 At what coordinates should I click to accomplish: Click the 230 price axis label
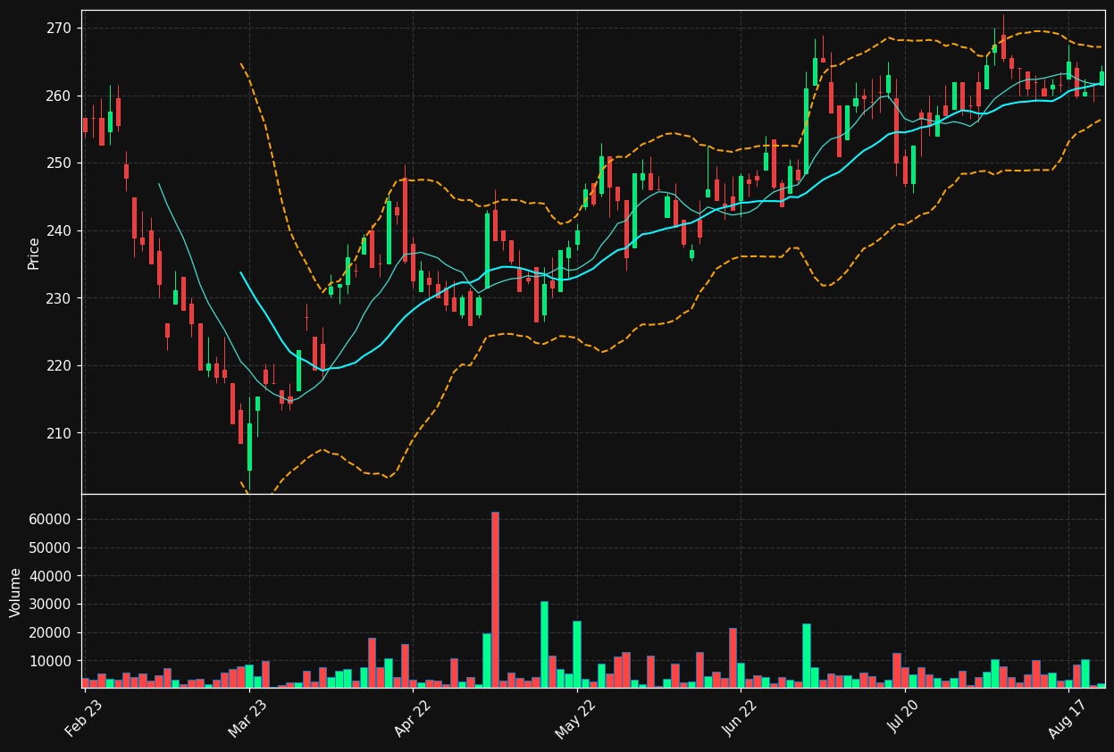[60, 298]
